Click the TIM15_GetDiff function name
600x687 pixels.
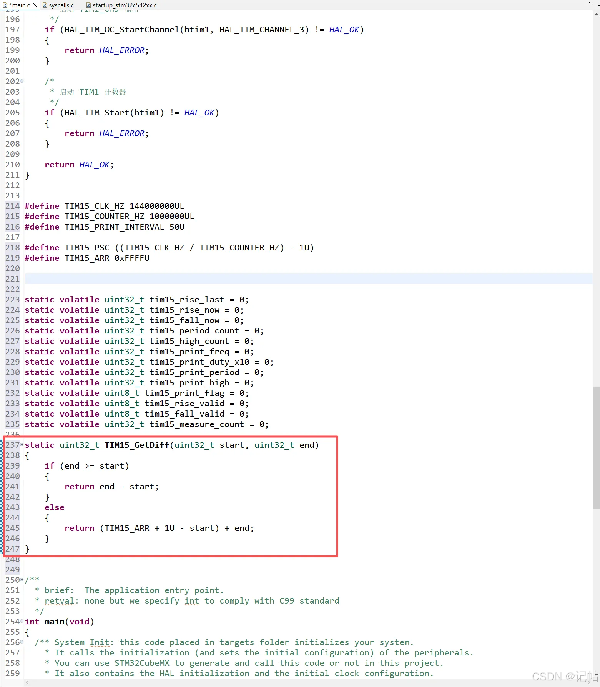pyautogui.click(x=137, y=445)
